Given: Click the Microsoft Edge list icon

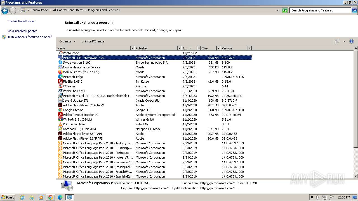Looking at the screenshot, I should tap(60, 77).
